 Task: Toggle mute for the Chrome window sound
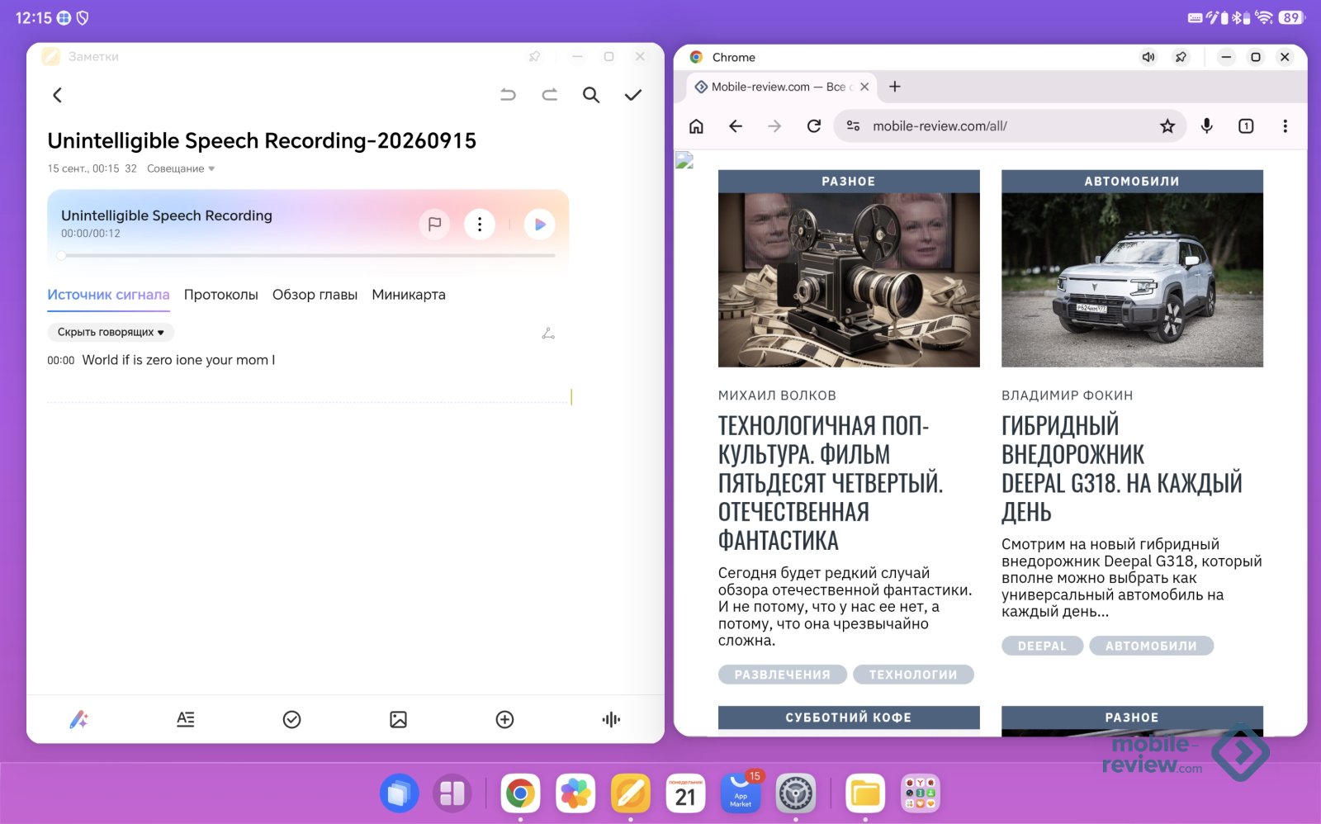coord(1148,57)
